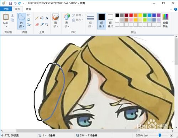Pick the purple color swatch

[159, 15]
